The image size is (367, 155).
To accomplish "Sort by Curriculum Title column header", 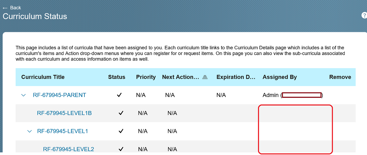I will (x=43, y=77).
